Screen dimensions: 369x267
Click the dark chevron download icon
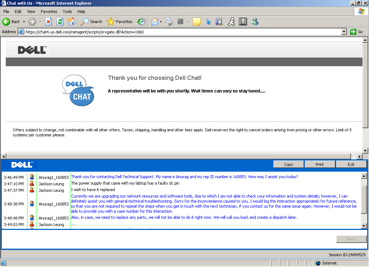pyautogui.click(x=243, y=22)
